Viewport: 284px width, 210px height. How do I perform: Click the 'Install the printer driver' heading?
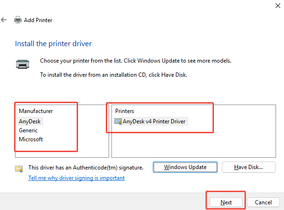(53, 44)
